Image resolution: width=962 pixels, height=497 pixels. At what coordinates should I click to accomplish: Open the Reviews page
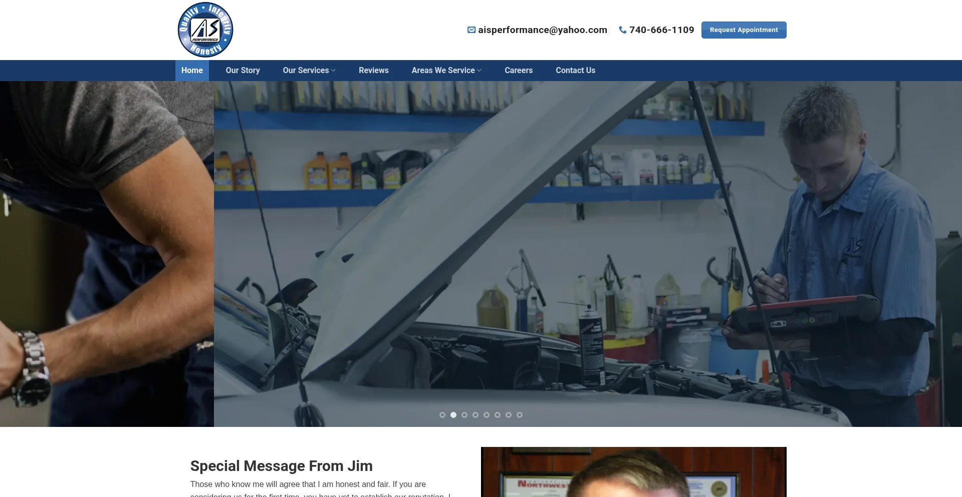point(374,71)
